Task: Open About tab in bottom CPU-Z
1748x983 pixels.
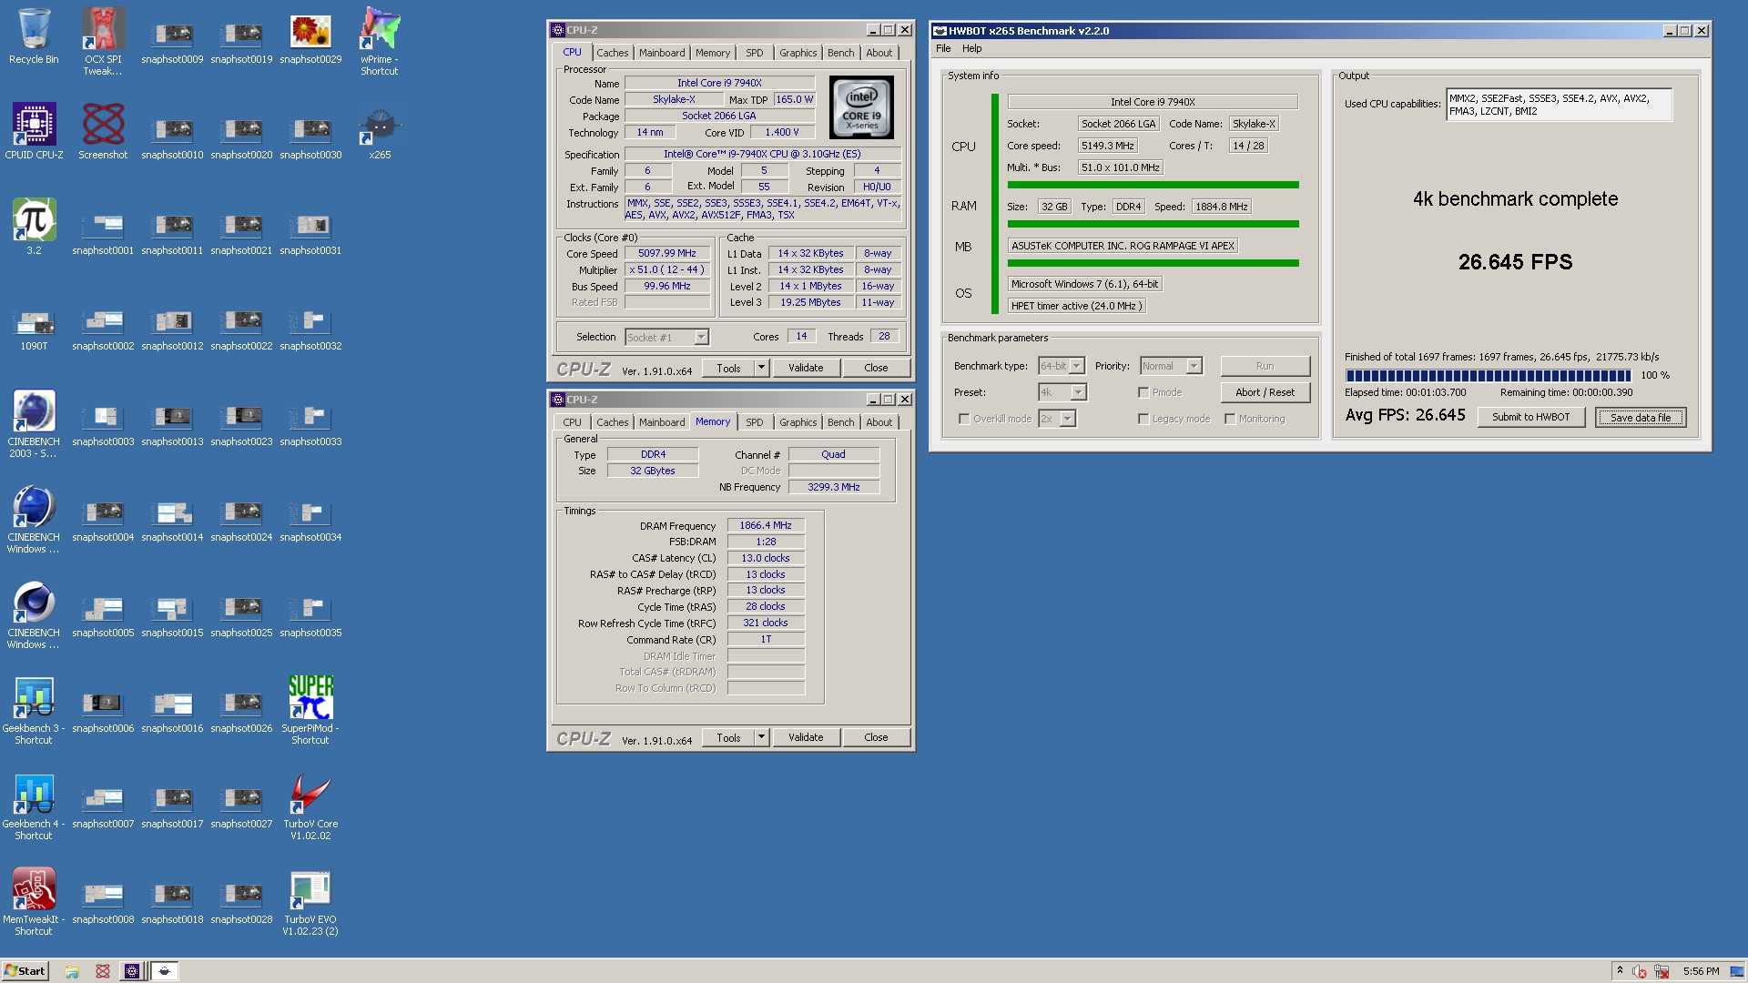Action: pyautogui.click(x=879, y=422)
